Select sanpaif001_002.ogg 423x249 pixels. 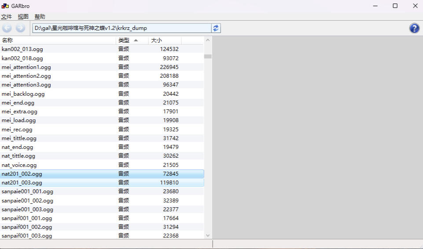102,227
